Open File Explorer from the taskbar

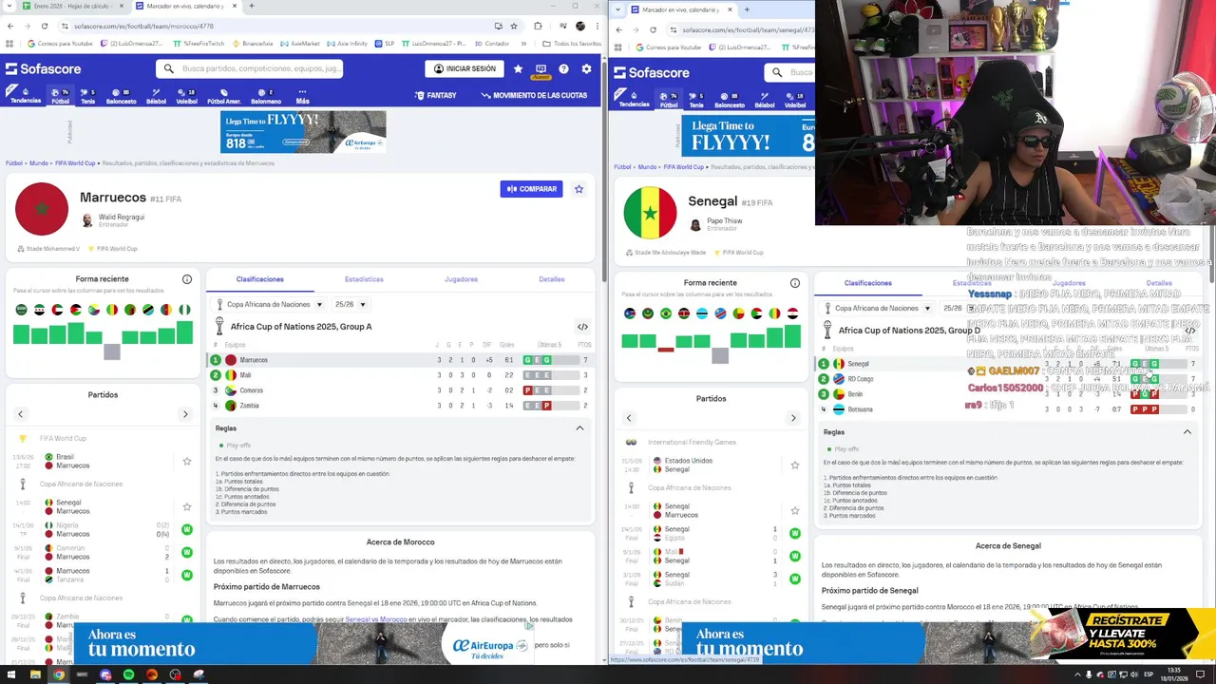pos(35,674)
